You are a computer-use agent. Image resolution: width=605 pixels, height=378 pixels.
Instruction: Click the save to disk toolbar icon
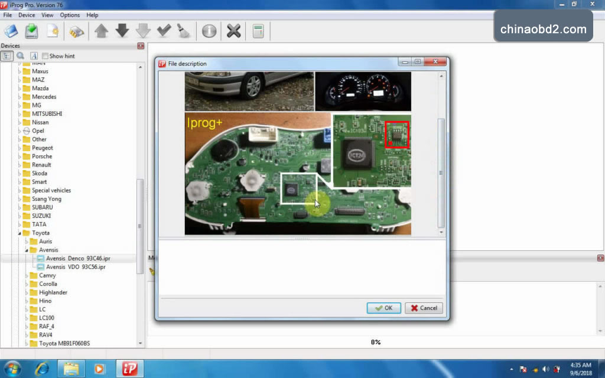point(32,31)
